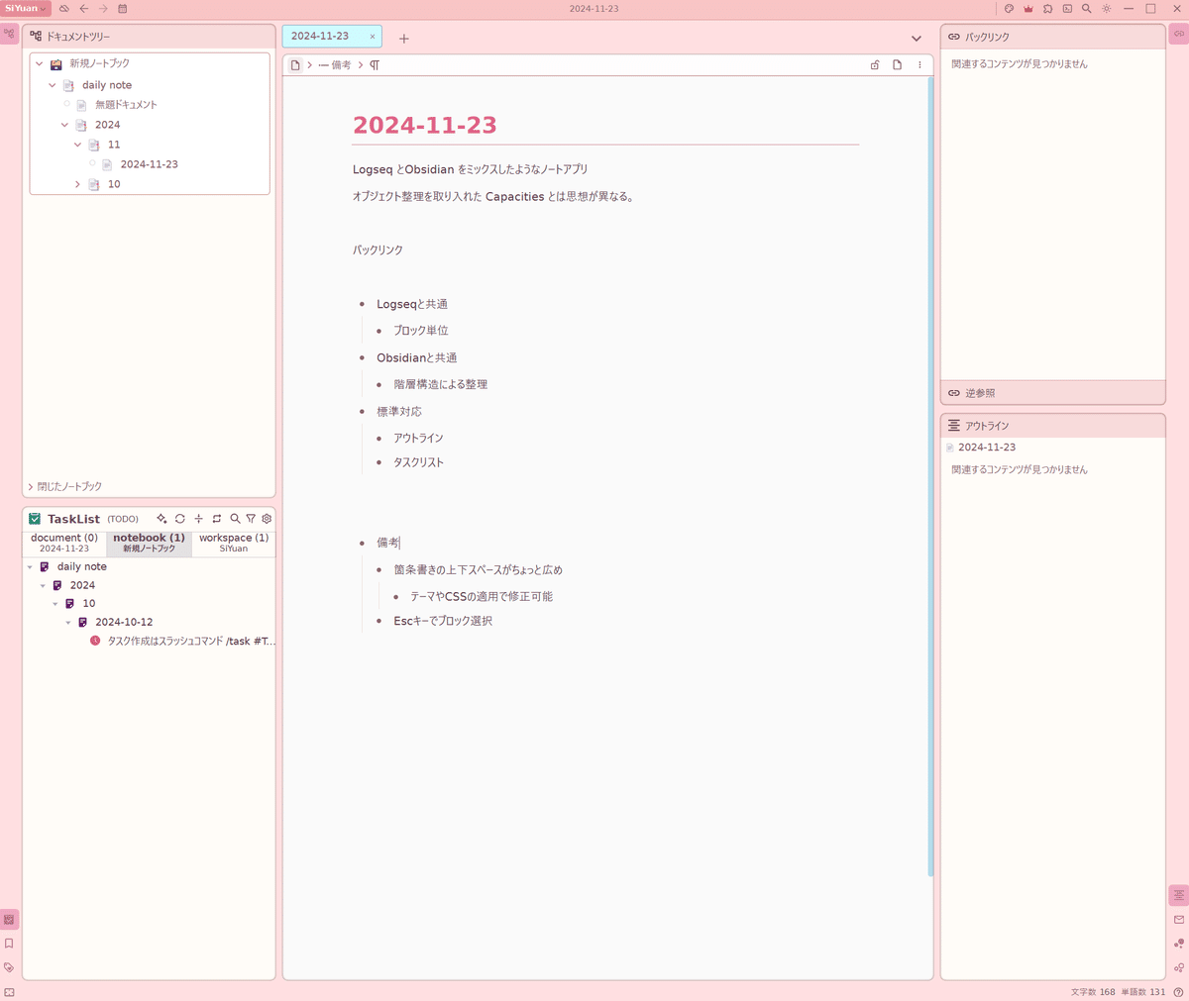Open the tab list chevron dropdown
Screen dimensions: 1189x1001
pyautogui.click(x=917, y=39)
